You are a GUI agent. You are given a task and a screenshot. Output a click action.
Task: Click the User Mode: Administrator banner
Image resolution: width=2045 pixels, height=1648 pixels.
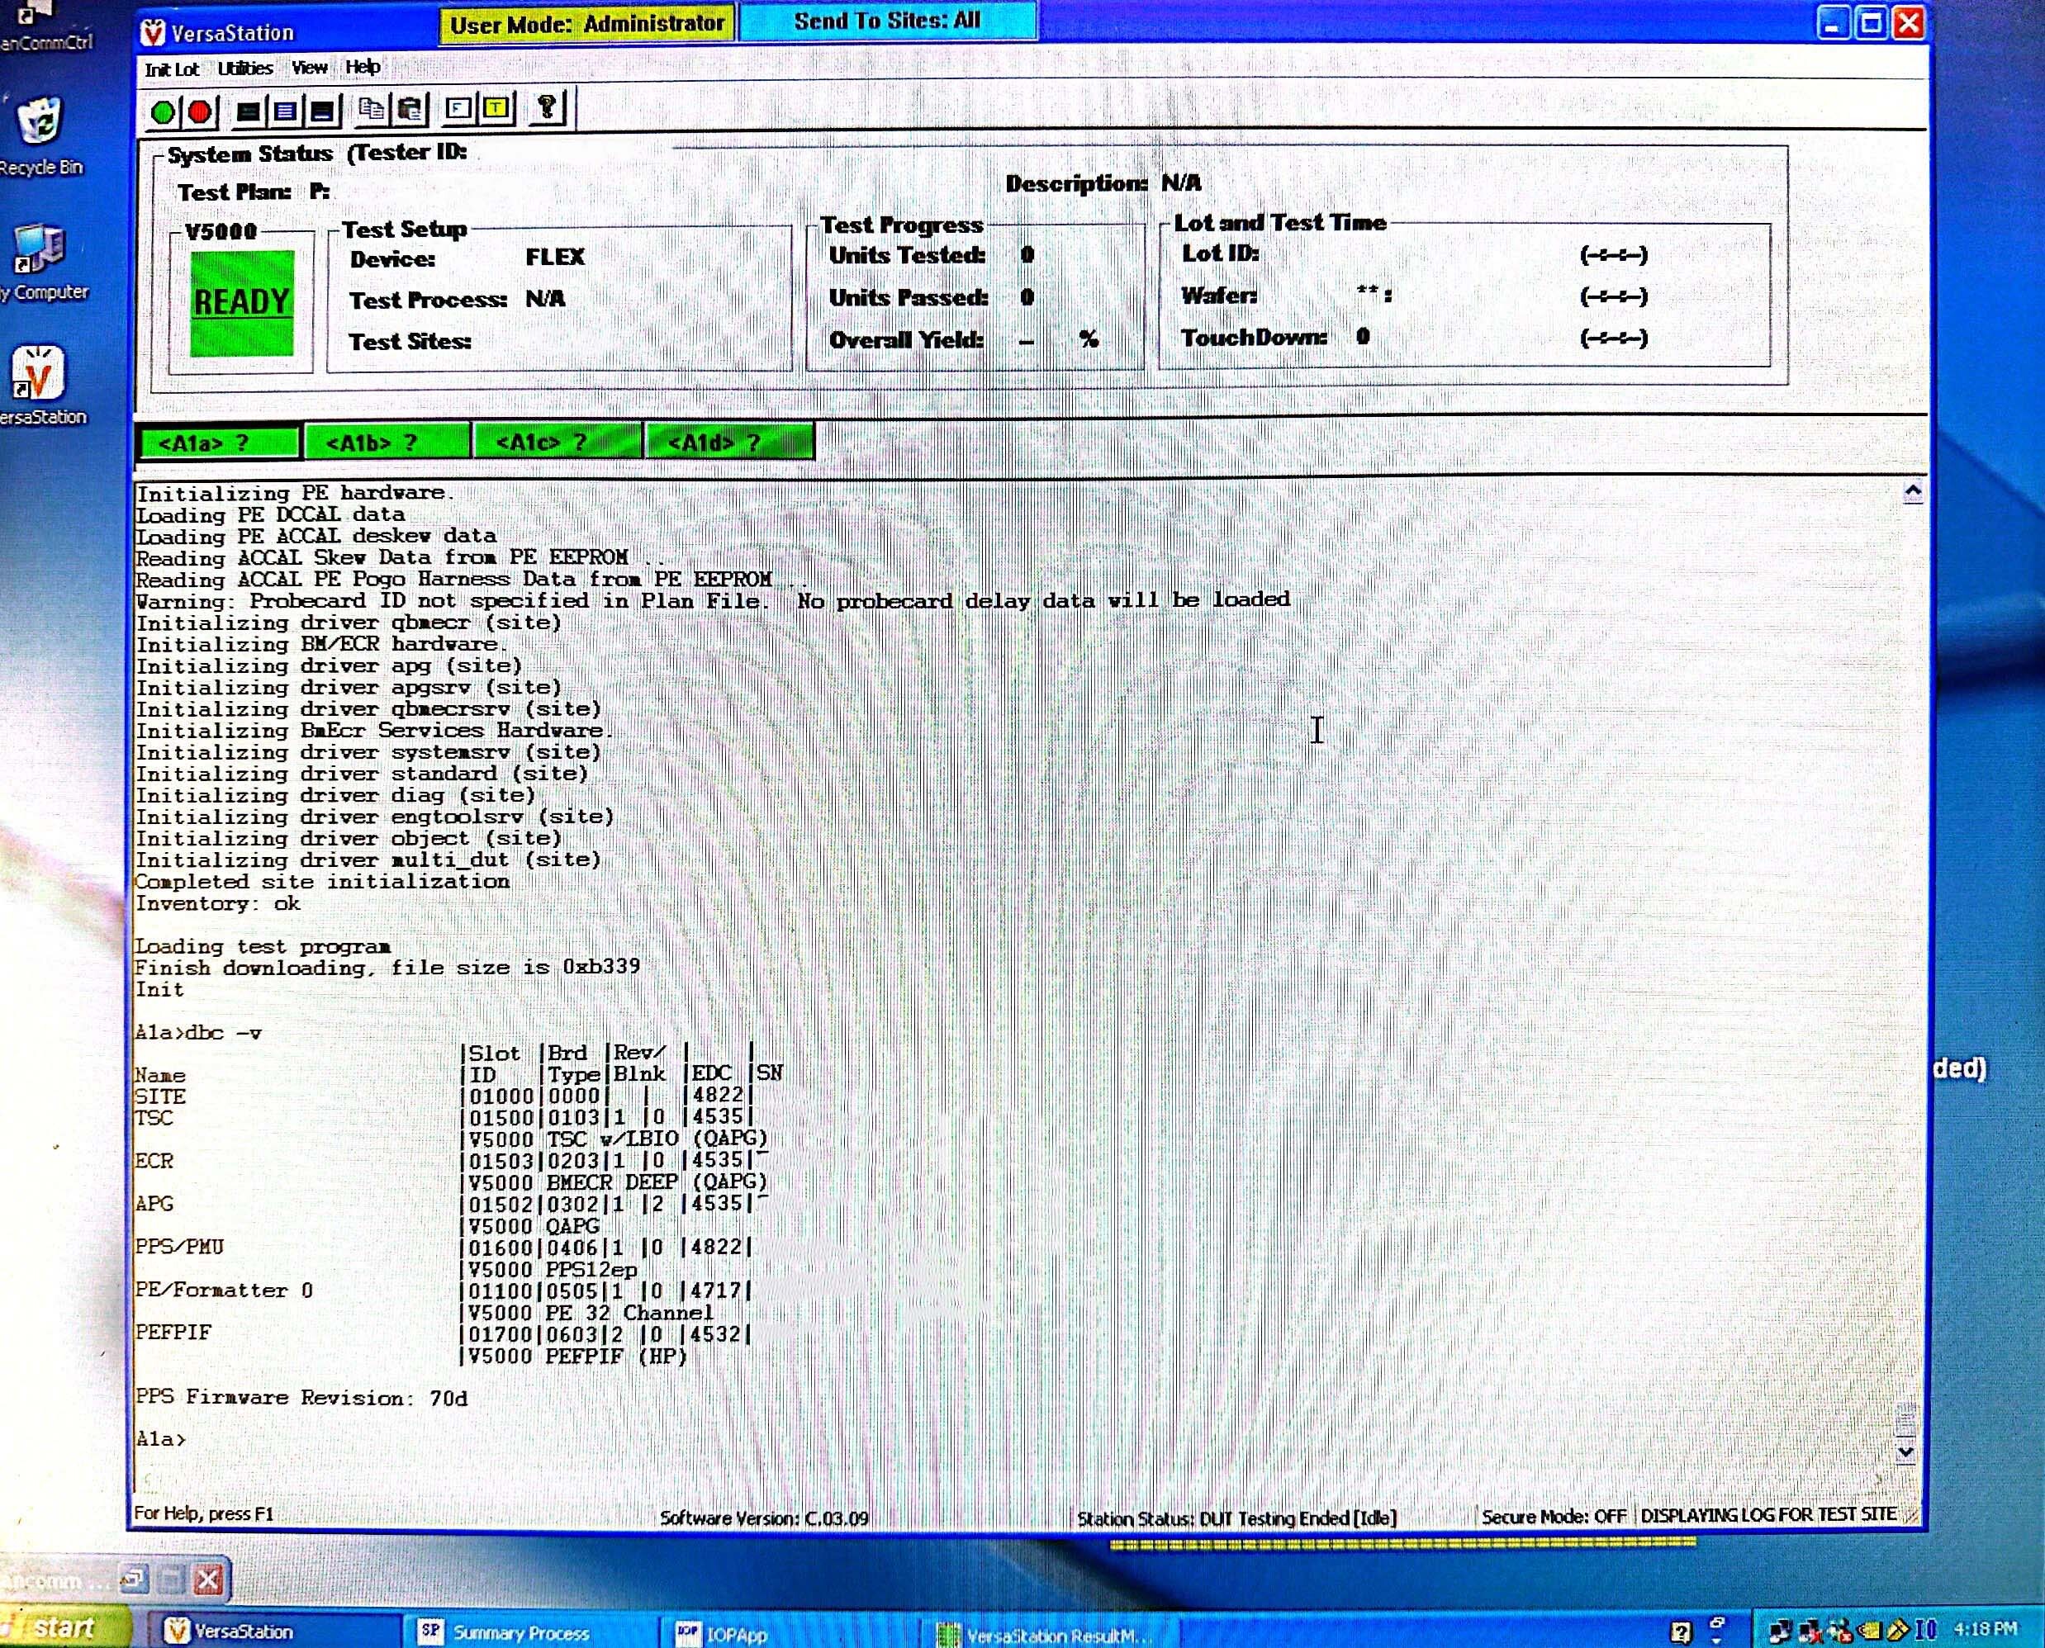coord(586,24)
